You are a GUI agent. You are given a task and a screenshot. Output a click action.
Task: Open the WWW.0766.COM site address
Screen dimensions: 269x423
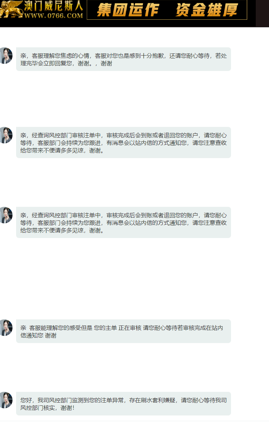coord(53,16)
